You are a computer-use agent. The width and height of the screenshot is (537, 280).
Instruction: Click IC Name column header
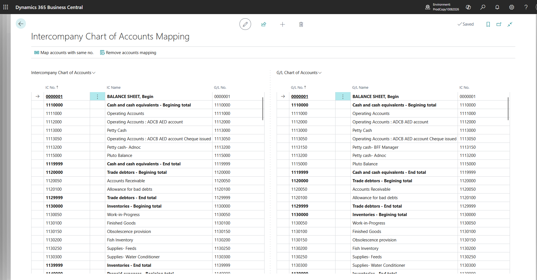coord(114,87)
